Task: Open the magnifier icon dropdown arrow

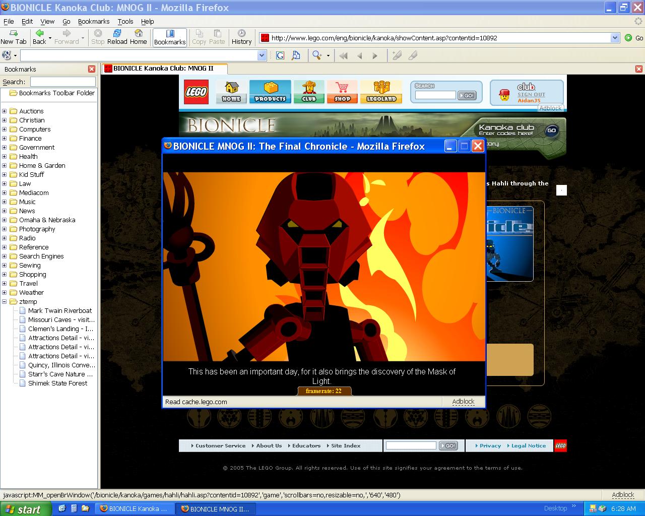Action: click(328, 55)
